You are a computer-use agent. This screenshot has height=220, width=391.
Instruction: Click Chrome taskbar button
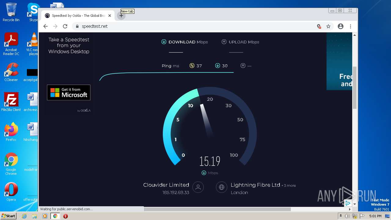click(x=55, y=216)
